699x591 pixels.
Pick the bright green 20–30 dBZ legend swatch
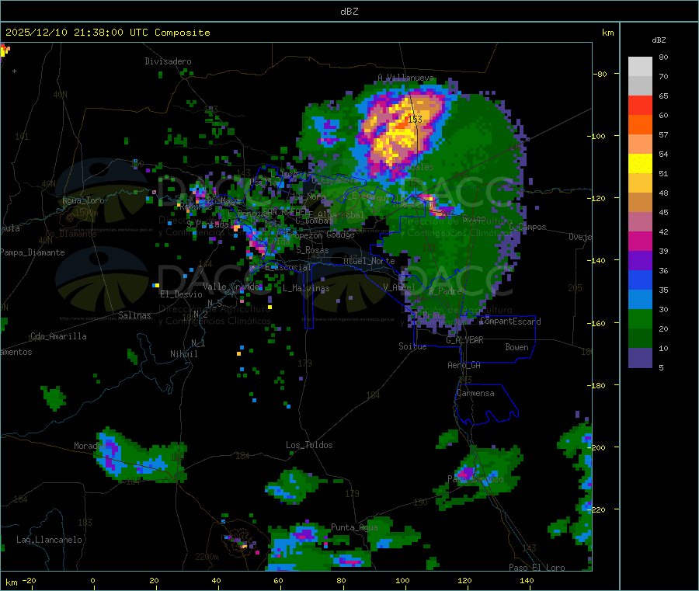click(x=640, y=318)
